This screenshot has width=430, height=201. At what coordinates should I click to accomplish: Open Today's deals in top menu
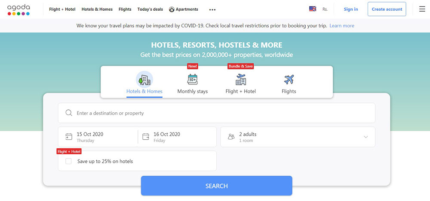(150, 9)
